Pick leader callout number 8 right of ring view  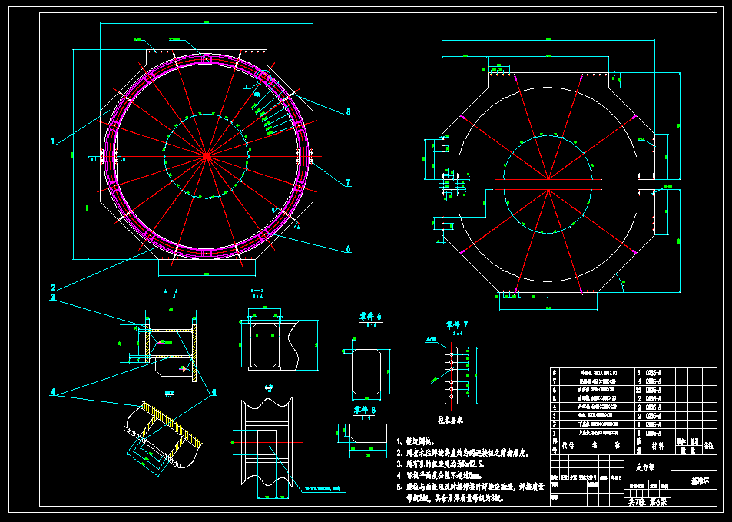pos(348,111)
